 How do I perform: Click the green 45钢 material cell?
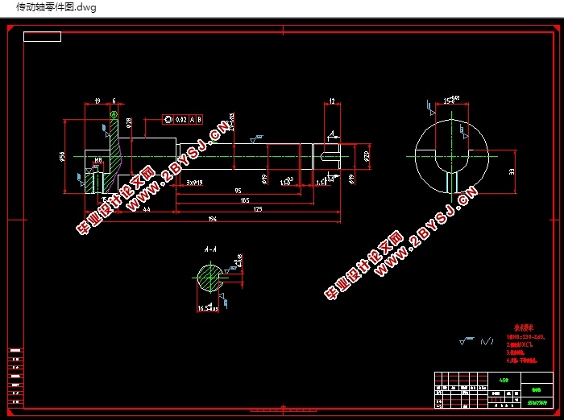tap(504, 380)
